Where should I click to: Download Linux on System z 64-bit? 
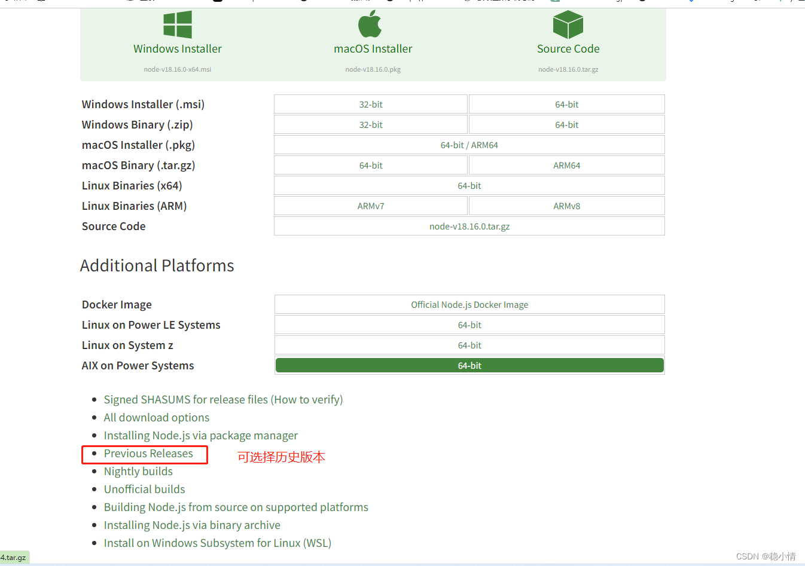(469, 345)
